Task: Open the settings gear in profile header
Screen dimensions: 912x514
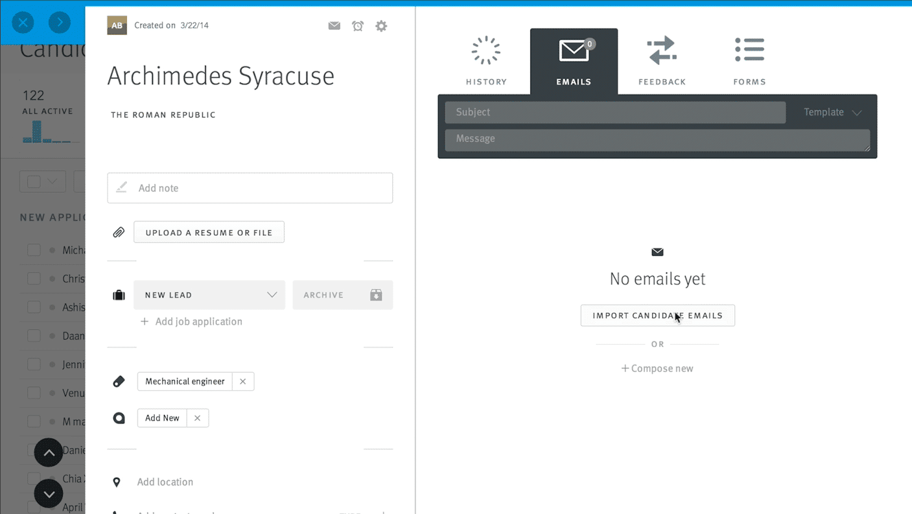Action: tap(381, 26)
